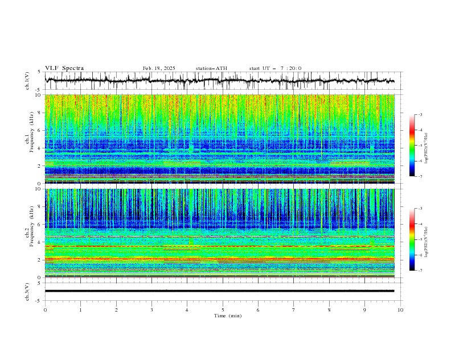The width and height of the screenshot is (451, 348).
Task: Click the 'ch.3(V)' waveform axis label
Action: (27, 292)
